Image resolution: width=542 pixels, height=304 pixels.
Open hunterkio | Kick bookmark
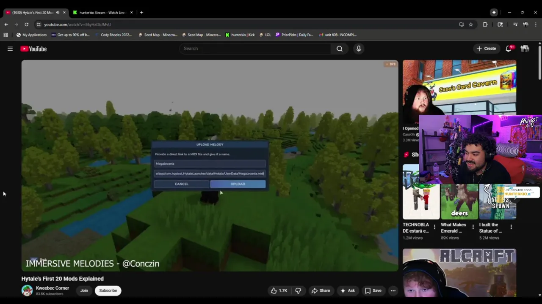tap(240, 35)
